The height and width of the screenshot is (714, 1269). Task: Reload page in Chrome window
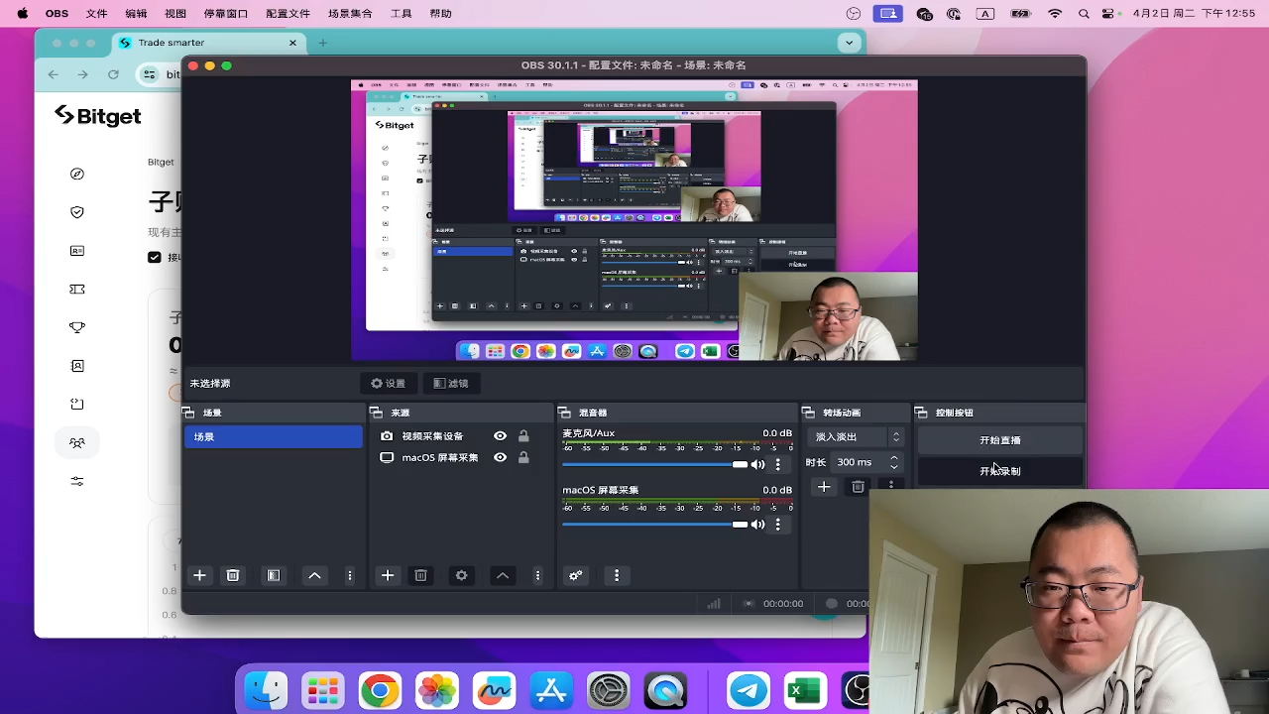coord(114,74)
